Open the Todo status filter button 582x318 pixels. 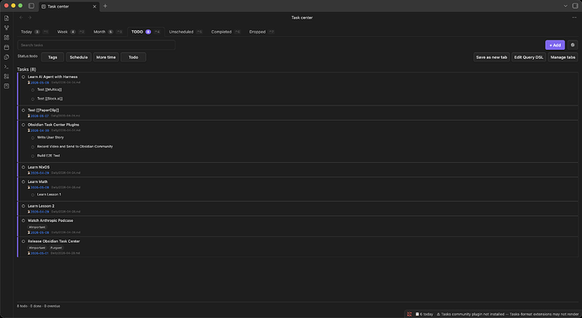tap(133, 57)
